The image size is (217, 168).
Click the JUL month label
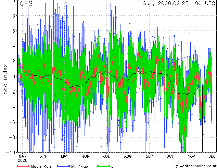coord(106,156)
